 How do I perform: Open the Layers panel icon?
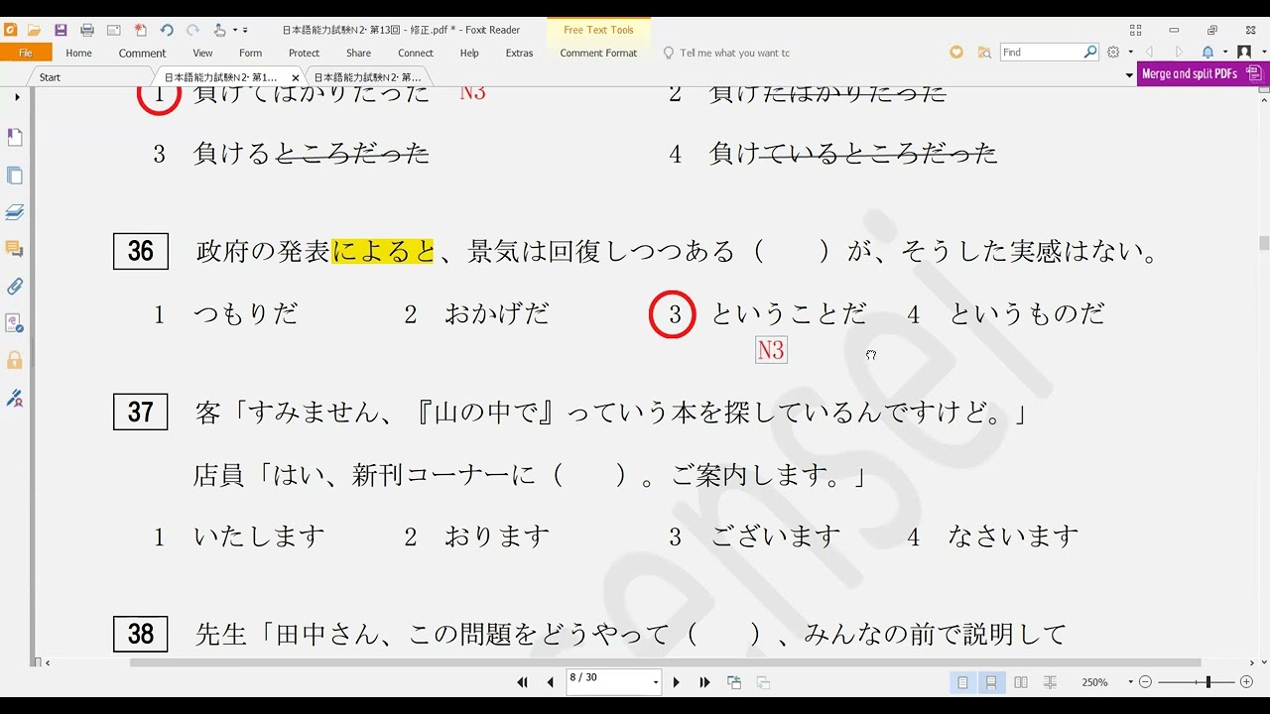click(15, 212)
